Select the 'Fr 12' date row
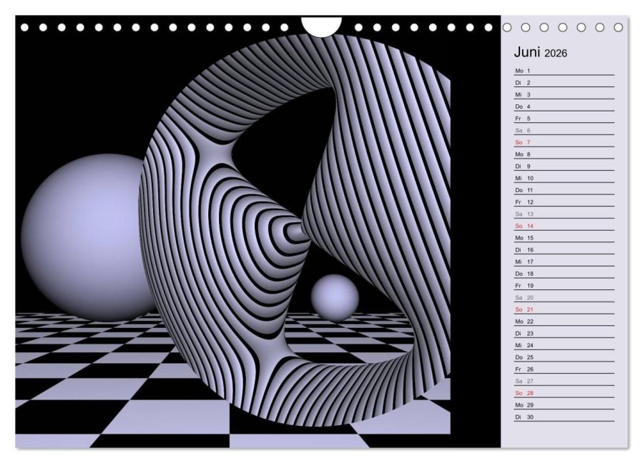Viewport: 643px width, 463px height. pos(564,202)
